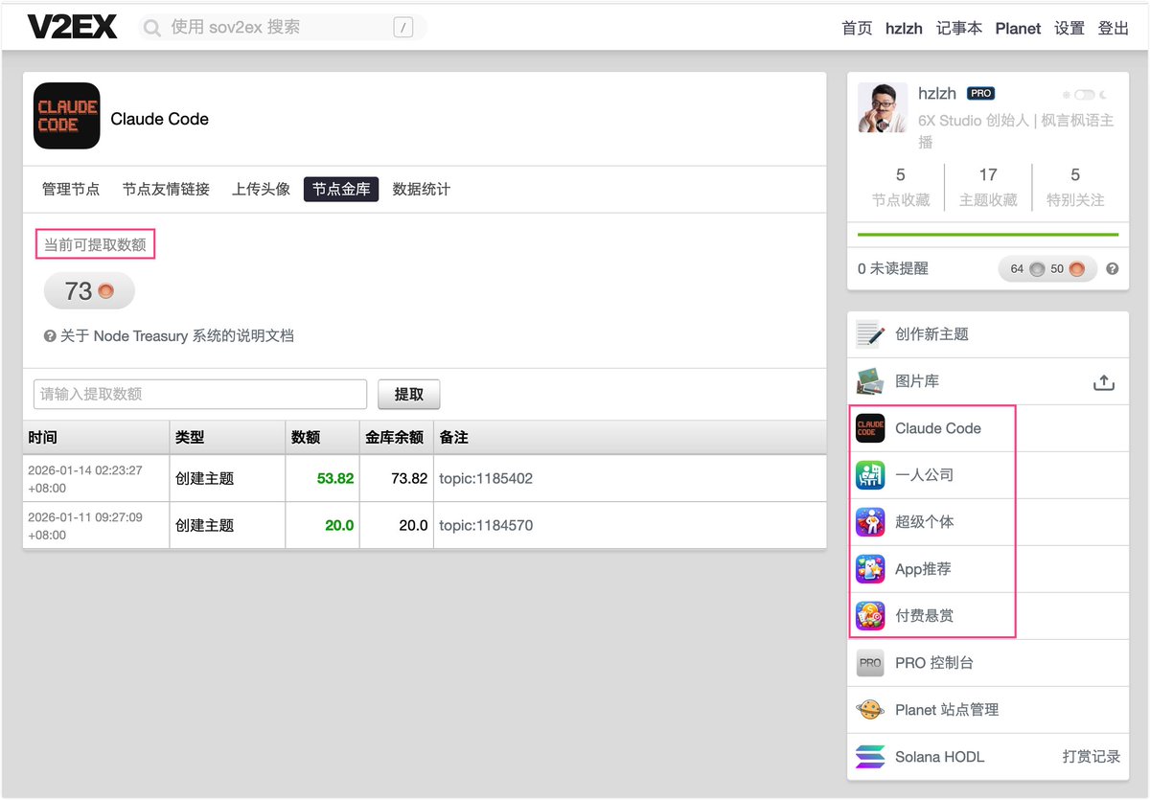Click the Claude Code node avatar

coord(66,116)
